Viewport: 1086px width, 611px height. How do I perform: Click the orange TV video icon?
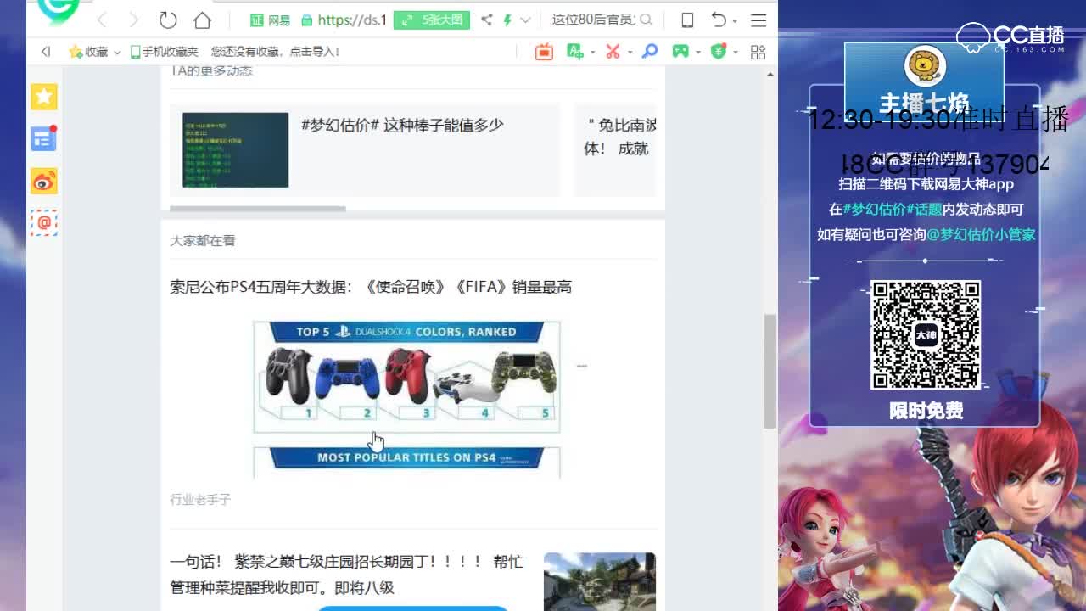tap(544, 52)
